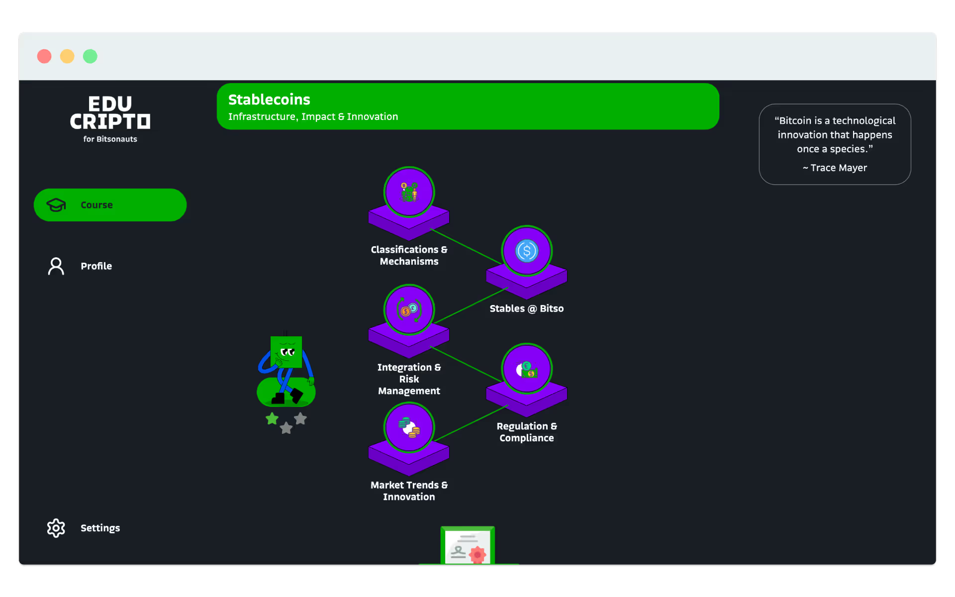Open the Integration & Risk Management module icon

pos(409,310)
